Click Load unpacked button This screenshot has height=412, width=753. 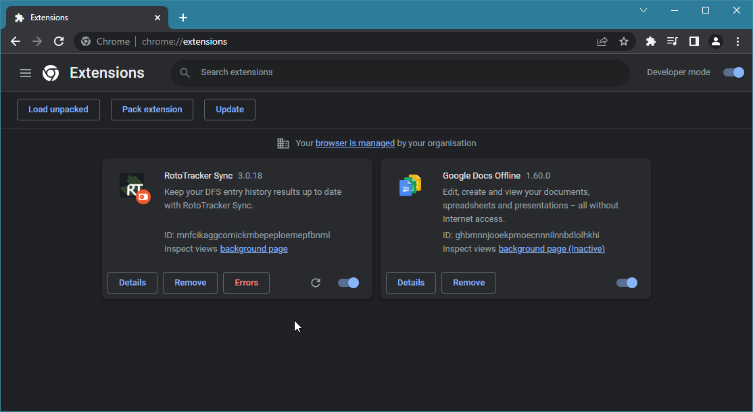(x=58, y=110)
